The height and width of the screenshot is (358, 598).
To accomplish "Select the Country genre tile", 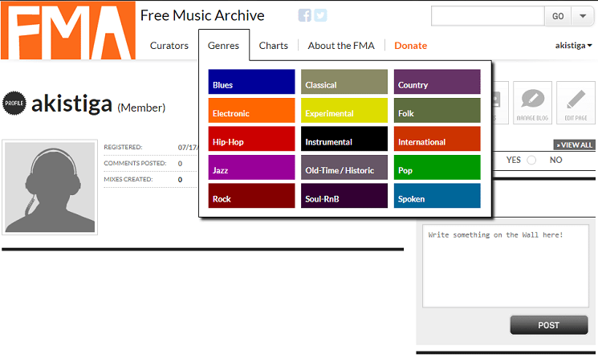I will click(437, 82).
